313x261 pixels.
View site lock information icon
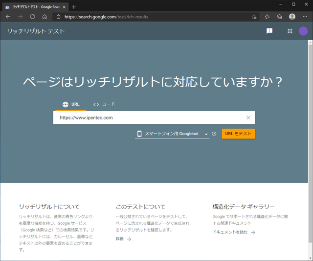[x=58, y=17]
